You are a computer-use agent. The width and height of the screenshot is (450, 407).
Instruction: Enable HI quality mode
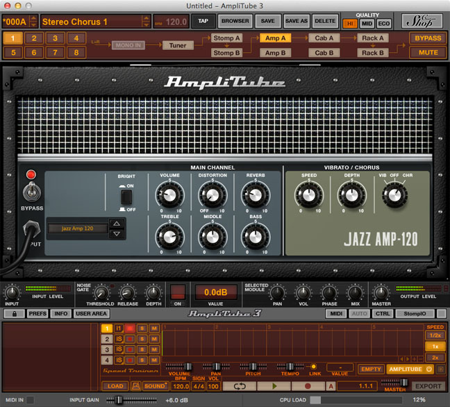click(x=350, y=24)
